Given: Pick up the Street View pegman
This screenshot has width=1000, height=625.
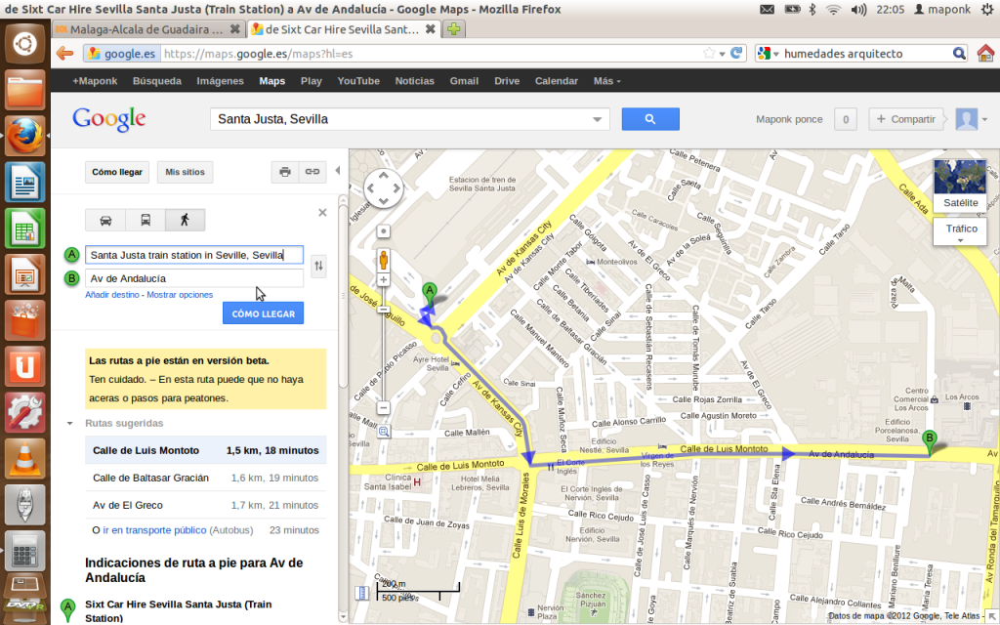Looking at the screenshot, I should coord(383,260).
